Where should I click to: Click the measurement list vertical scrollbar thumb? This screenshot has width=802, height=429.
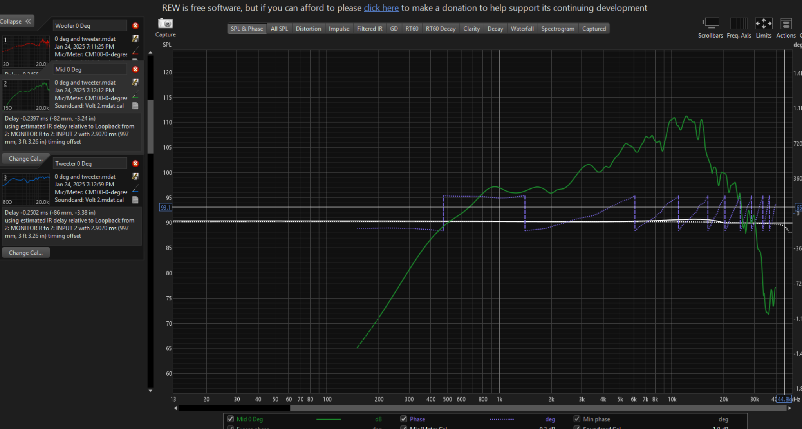click(150, 127)
